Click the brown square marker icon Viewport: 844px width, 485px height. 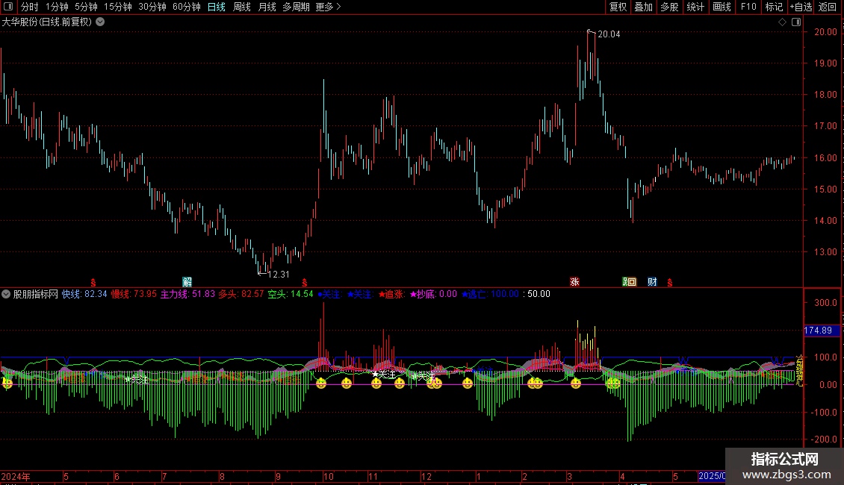click(633, 282)
